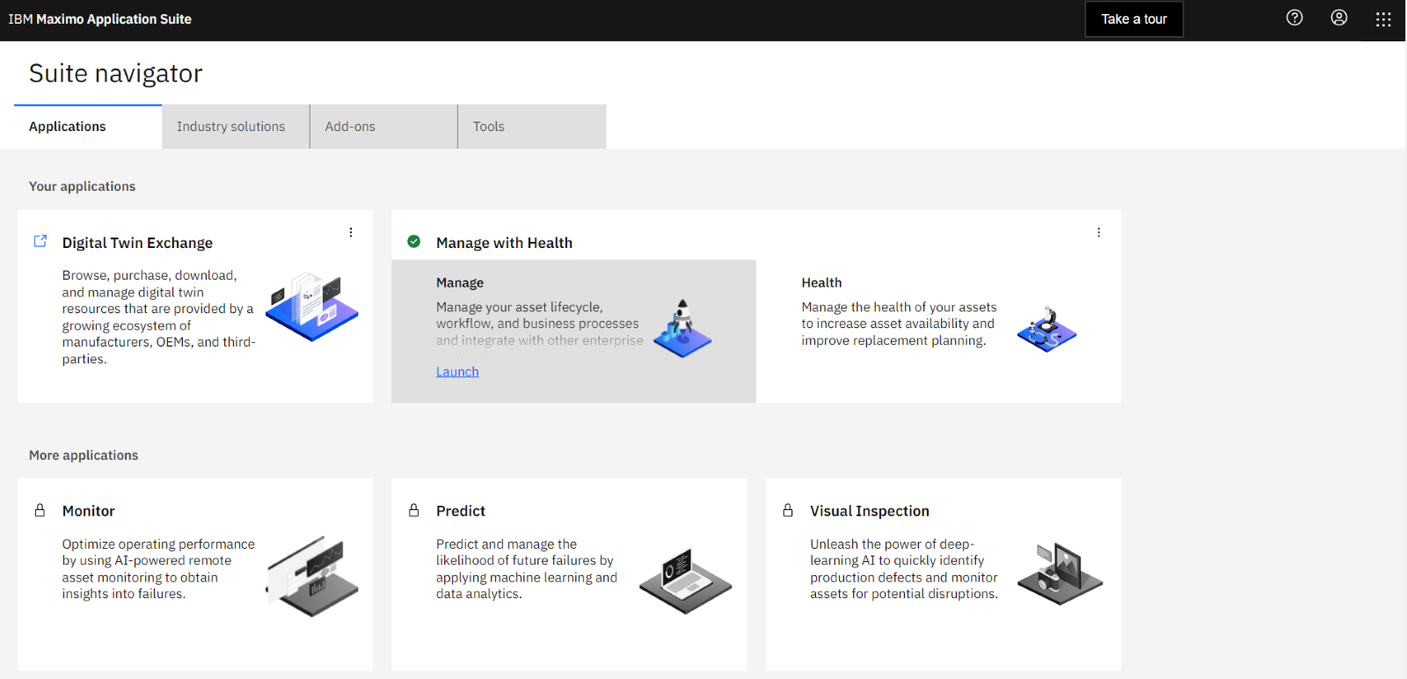Launch the Manage application
This screenshot has height=679, width=1407.
[457, 371]
